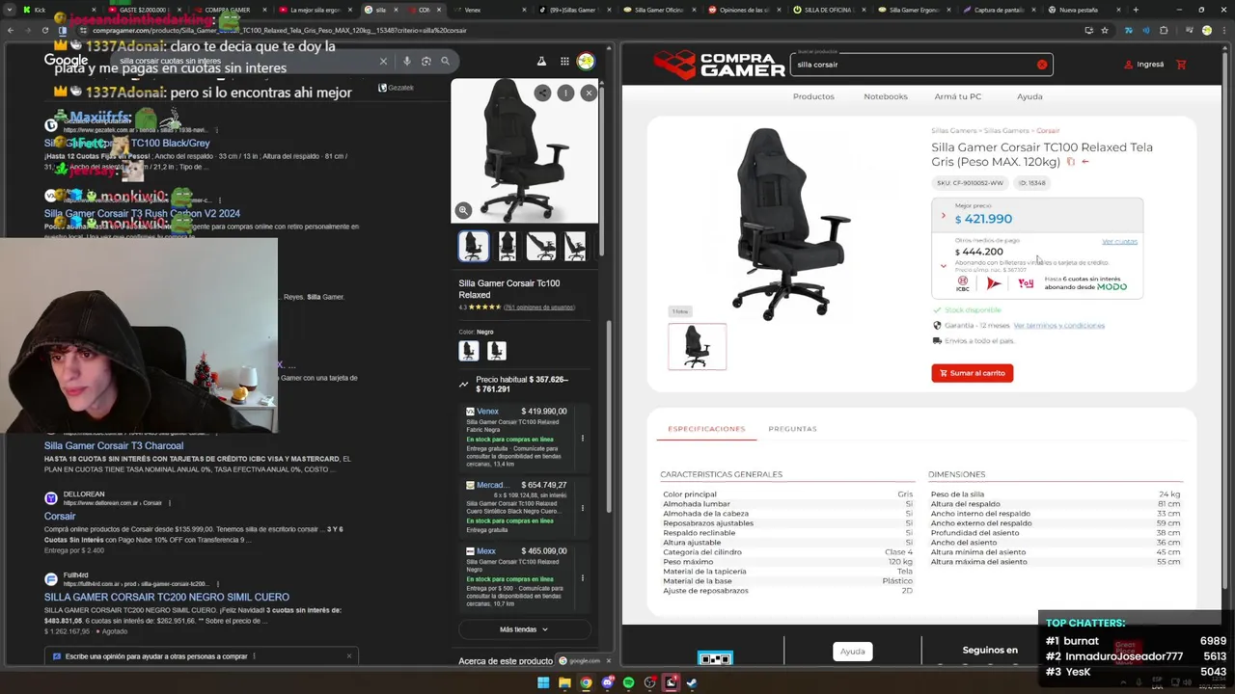Open Corsair result from Dellorean
The width and height of the screenshot is (1235, 694).
pyautogui.click(x=60, y=516)
